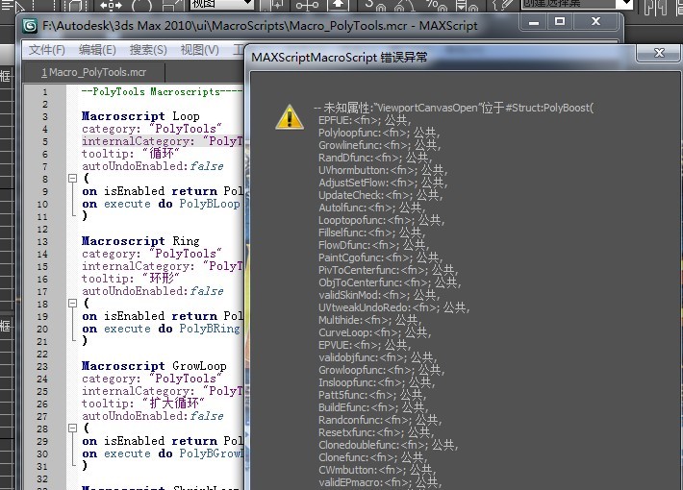Viewport: 683px width, 490px height.
Task: Click the yellow warning icon in error dialog
Action: 290,117
